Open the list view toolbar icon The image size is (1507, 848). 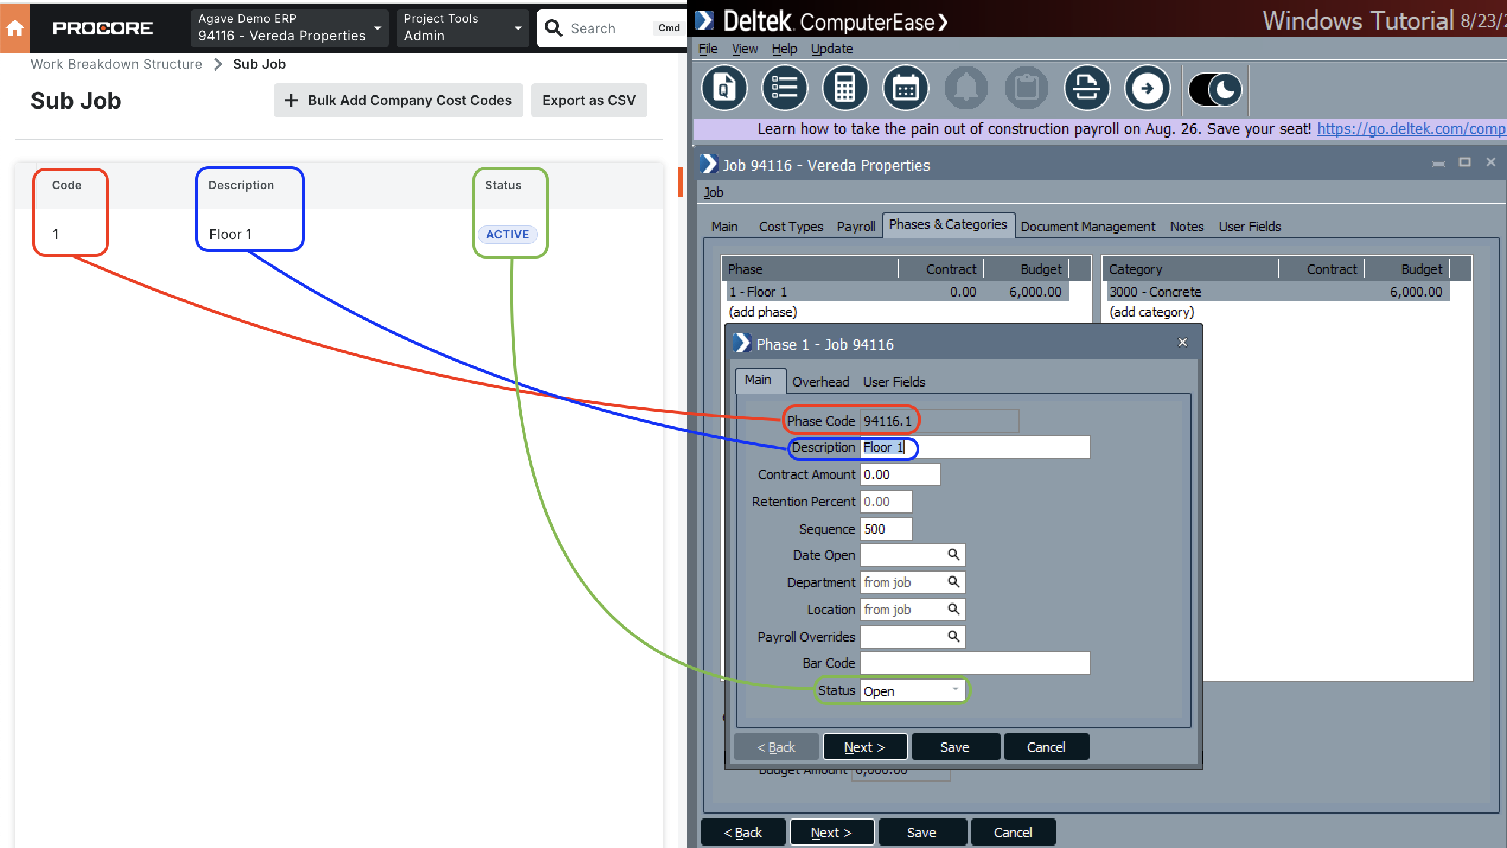click(x=784, y=88)
